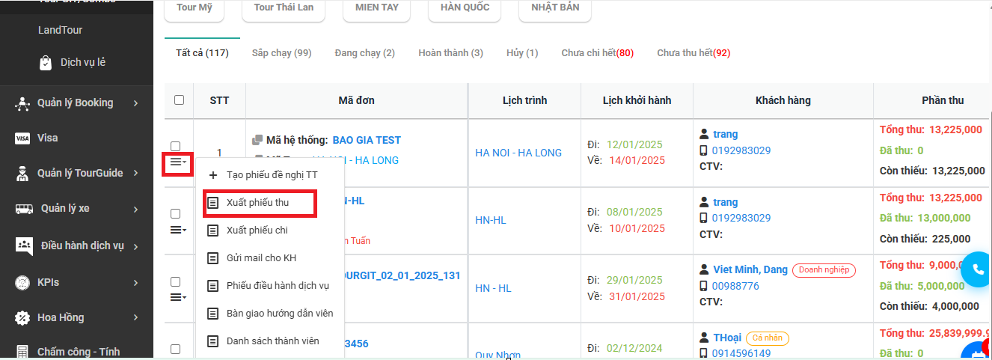Image resolution: width=992 pixels, height=360 pixels.
Task: Click the Quản lý TourGuide person icon
Action: (x=22, y=174)
